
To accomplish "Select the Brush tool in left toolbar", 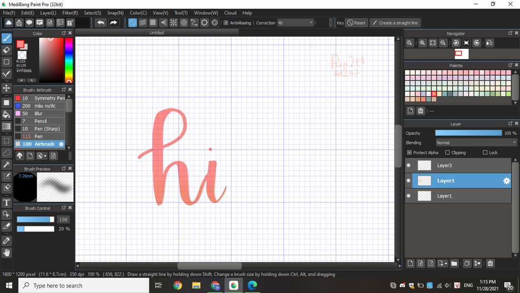I will [x=7, y=39].
